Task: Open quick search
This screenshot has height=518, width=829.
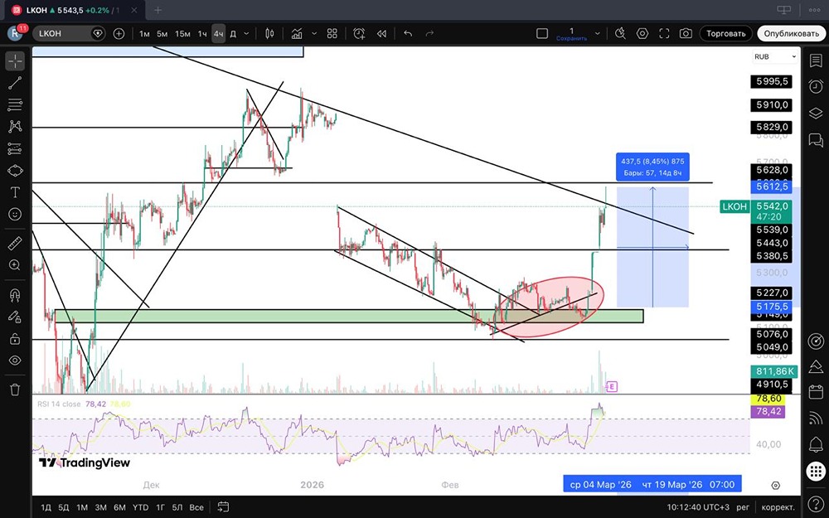Action: [x=620, y=33]
